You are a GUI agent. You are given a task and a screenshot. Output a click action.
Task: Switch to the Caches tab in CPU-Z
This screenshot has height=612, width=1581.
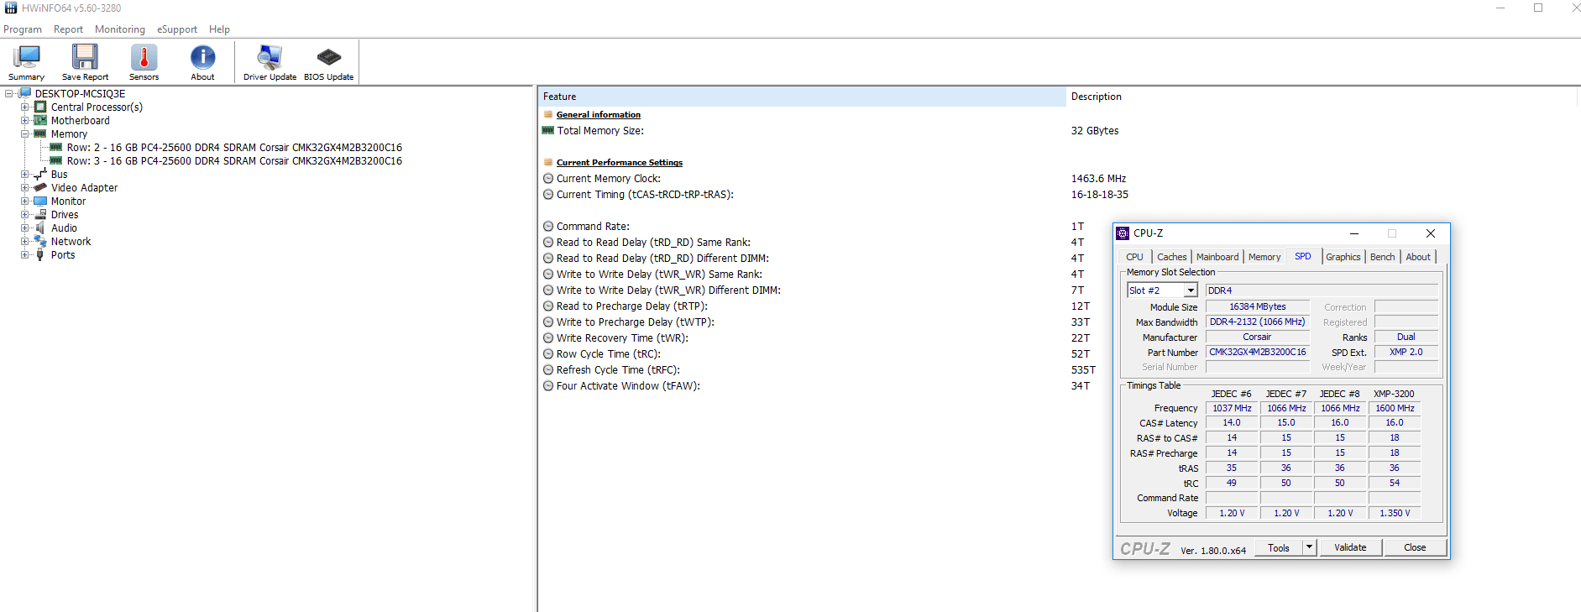click(1172, 257)
